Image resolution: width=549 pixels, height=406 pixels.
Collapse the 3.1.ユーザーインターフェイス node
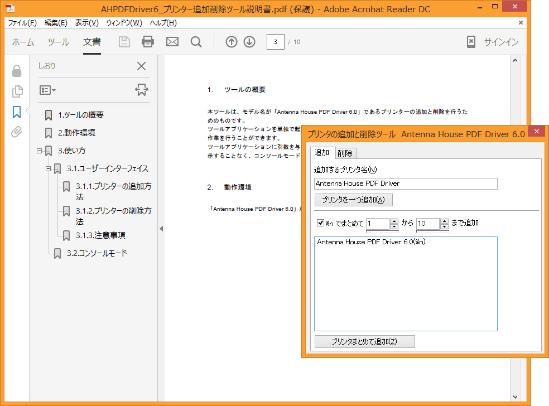pos(48,168)
